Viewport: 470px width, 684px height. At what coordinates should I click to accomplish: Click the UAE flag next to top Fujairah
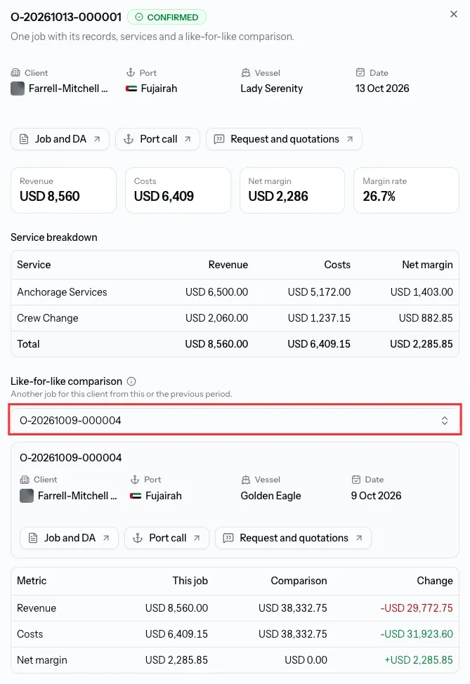131,88
